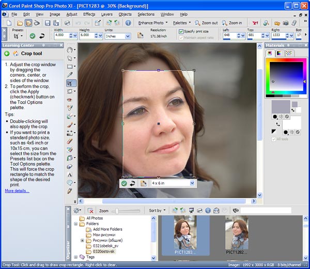310x269 pixels.
Task: Expand the Рисунки (общие) folder tree node
Action: tap(82, 241)
